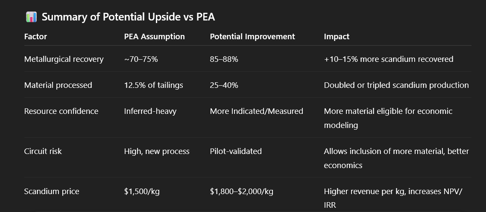Image resolution: width=486 pixels, height=212 pixels.
Task: Click the 'More Indicated/Measured' cell
Action: click(x=256, y=111)
